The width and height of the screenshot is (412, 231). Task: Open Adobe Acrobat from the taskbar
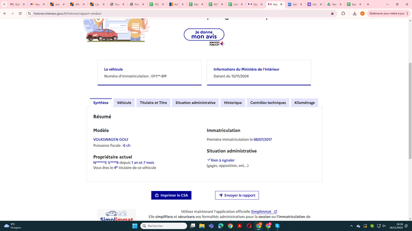(239, 226)
